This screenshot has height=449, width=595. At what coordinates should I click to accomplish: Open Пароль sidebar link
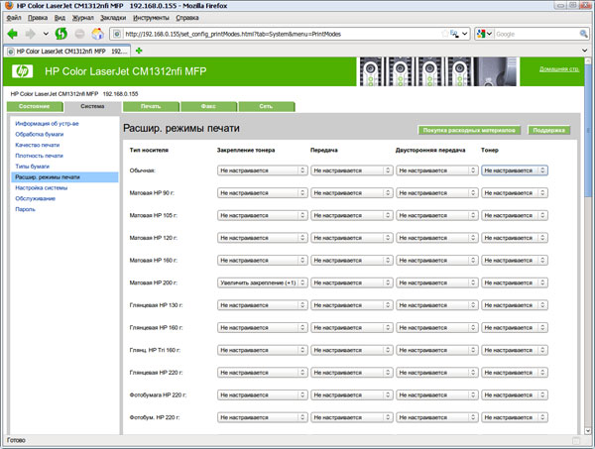[x=25, y=209]
